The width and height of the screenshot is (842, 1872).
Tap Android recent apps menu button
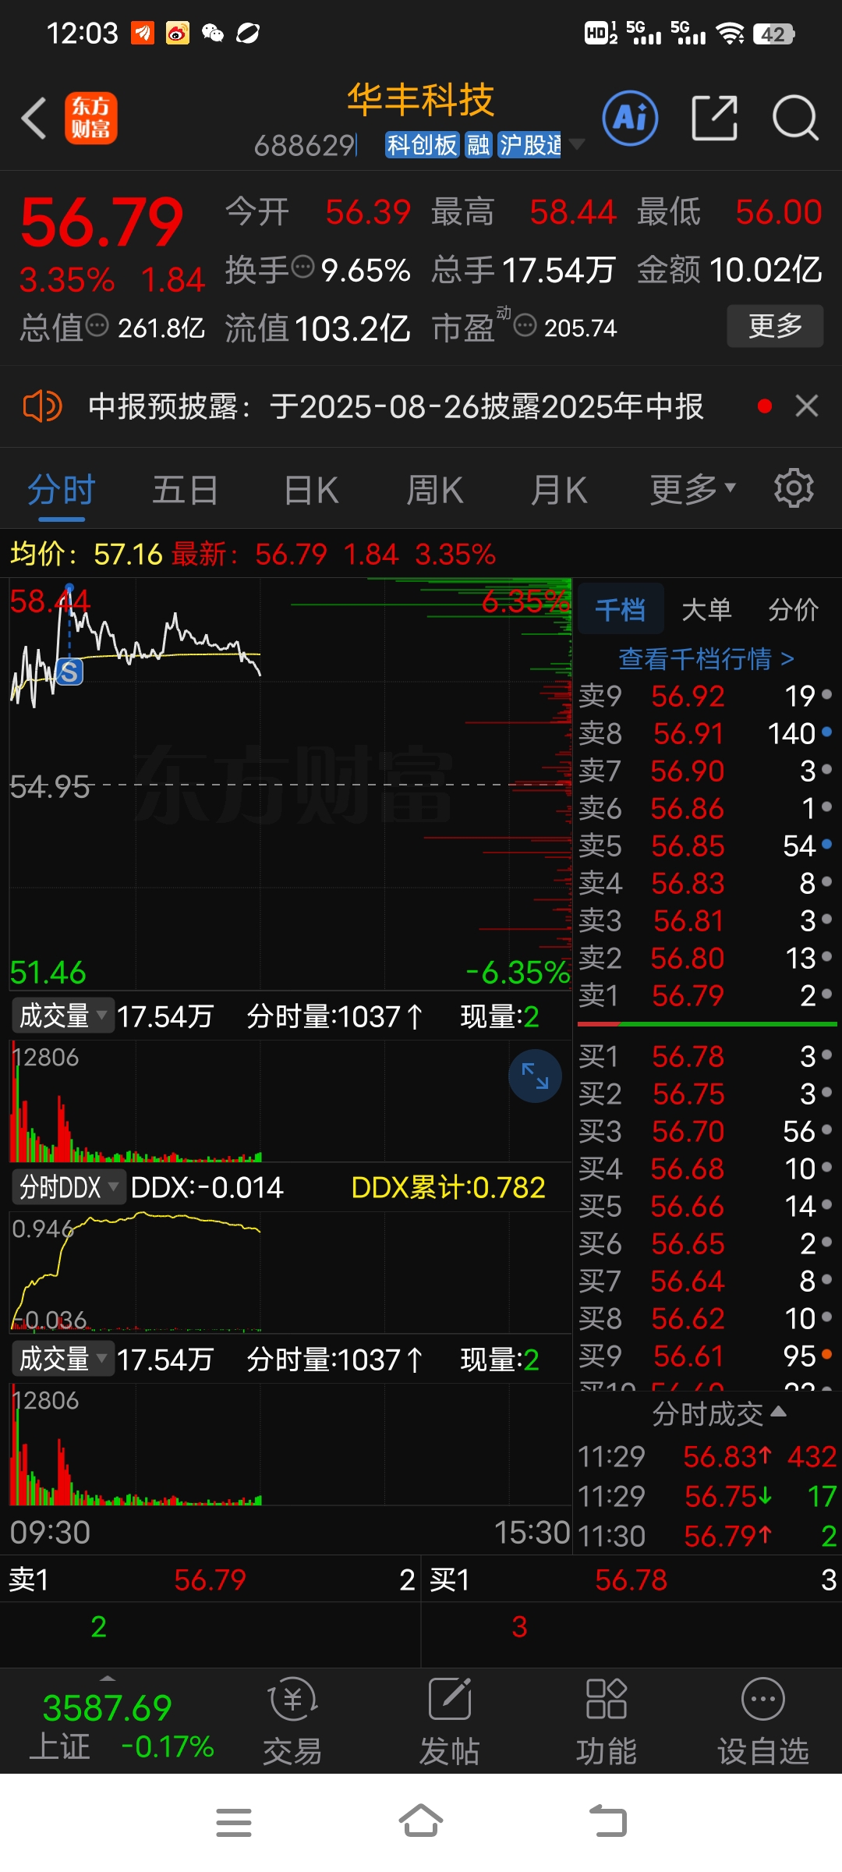pos(233,1822)
